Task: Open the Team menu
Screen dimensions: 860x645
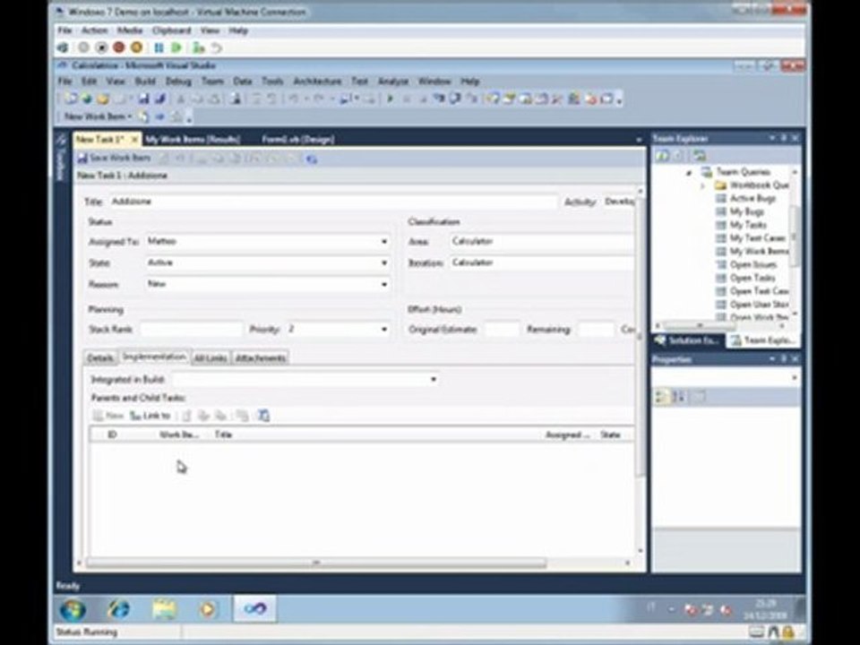Action: click(212, 82)
